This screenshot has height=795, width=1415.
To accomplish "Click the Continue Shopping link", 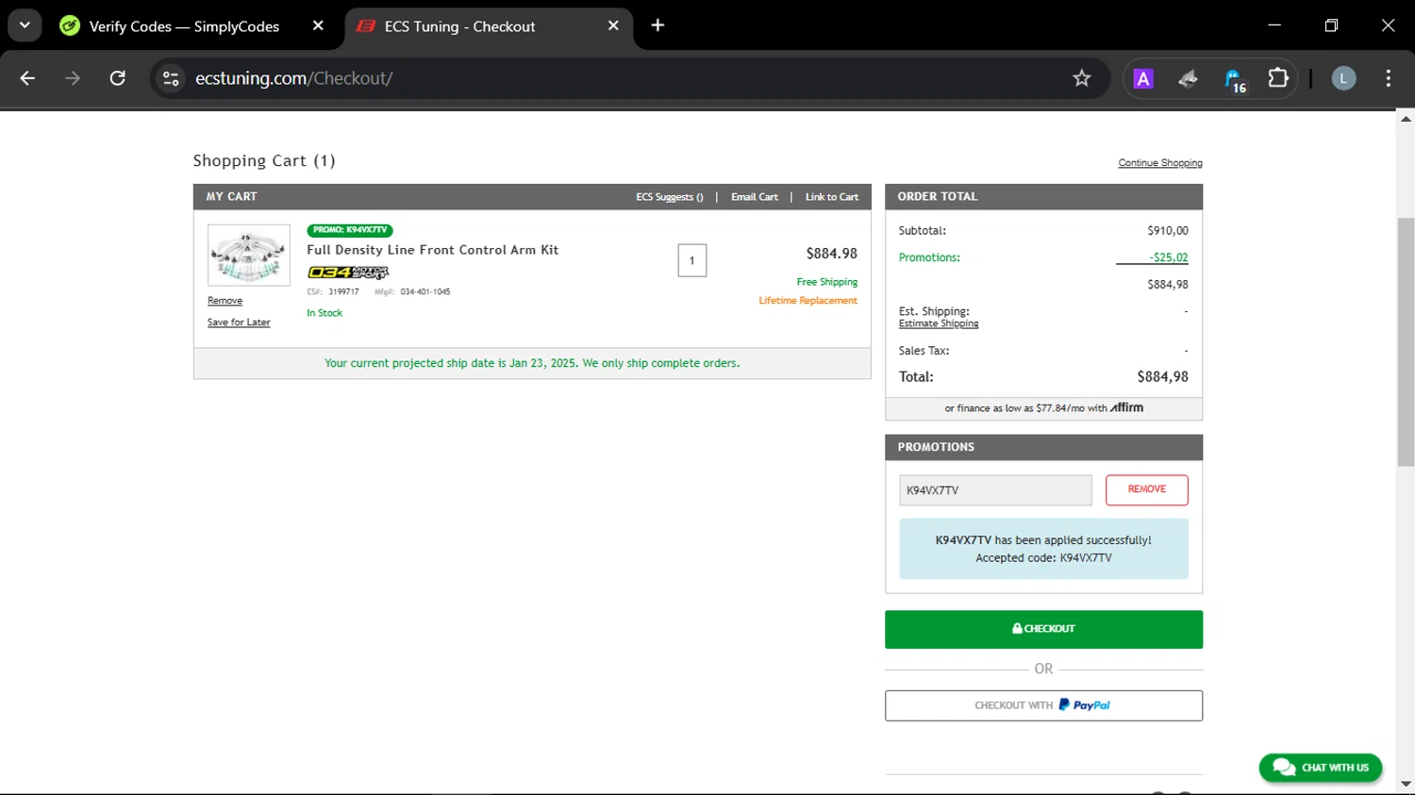I will tap(1159, 163).
